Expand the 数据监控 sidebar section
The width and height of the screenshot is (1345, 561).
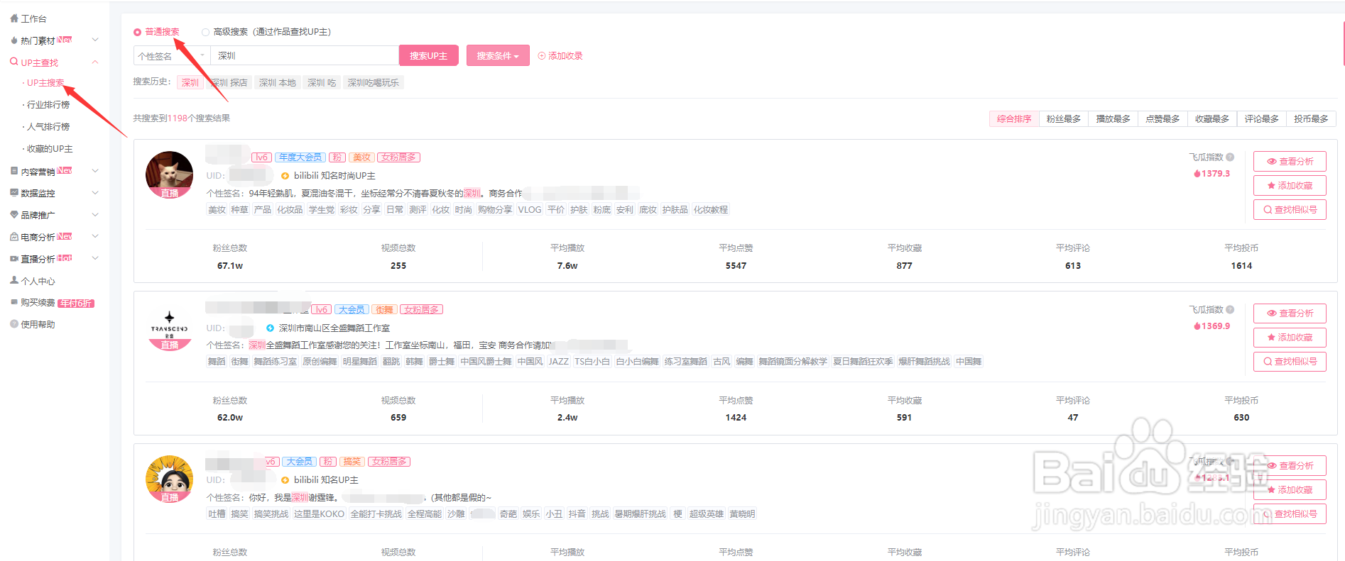coord(95,193)
